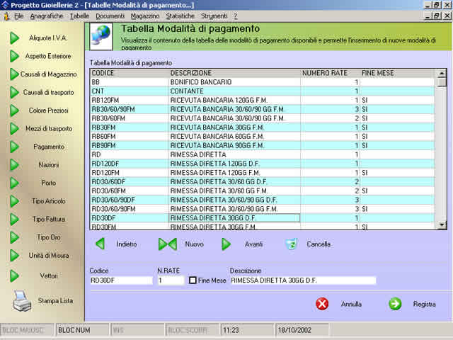Screen dimensions: 453x340
Task: Click the green arrow beside Causali di Magazzino
Action: point(14,74)
